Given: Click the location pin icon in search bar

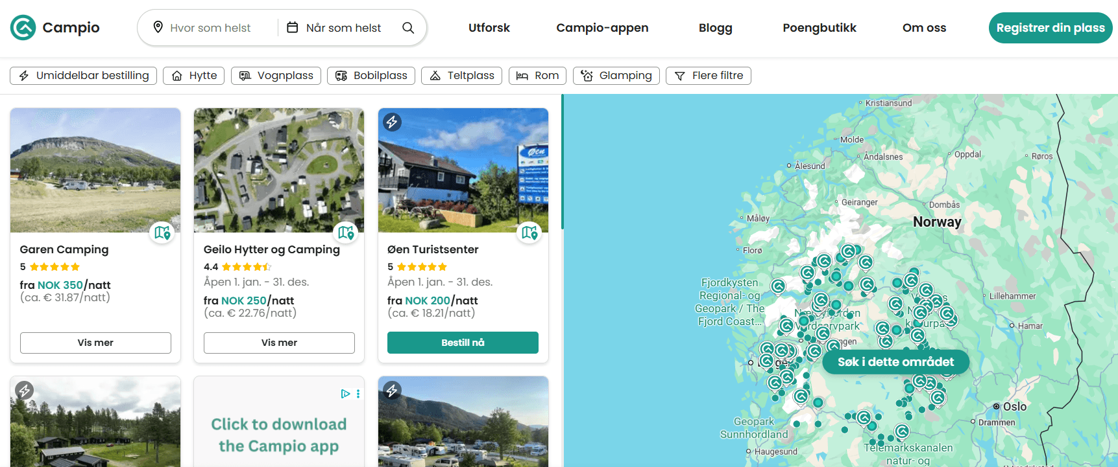Looking at the screenshot, I should (x=158, y=27).
